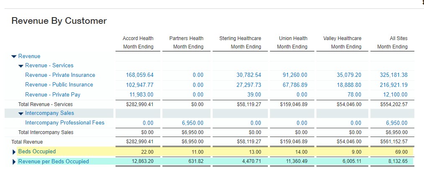
Task: Open Revenue - Private Insurance account
Action: 60,75
